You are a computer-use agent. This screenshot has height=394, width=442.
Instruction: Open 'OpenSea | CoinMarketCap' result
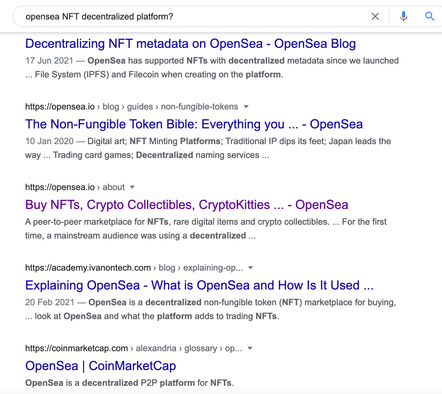click(101, 366)
